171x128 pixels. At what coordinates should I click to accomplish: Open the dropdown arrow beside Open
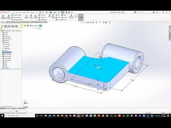[x=48, y=12]
